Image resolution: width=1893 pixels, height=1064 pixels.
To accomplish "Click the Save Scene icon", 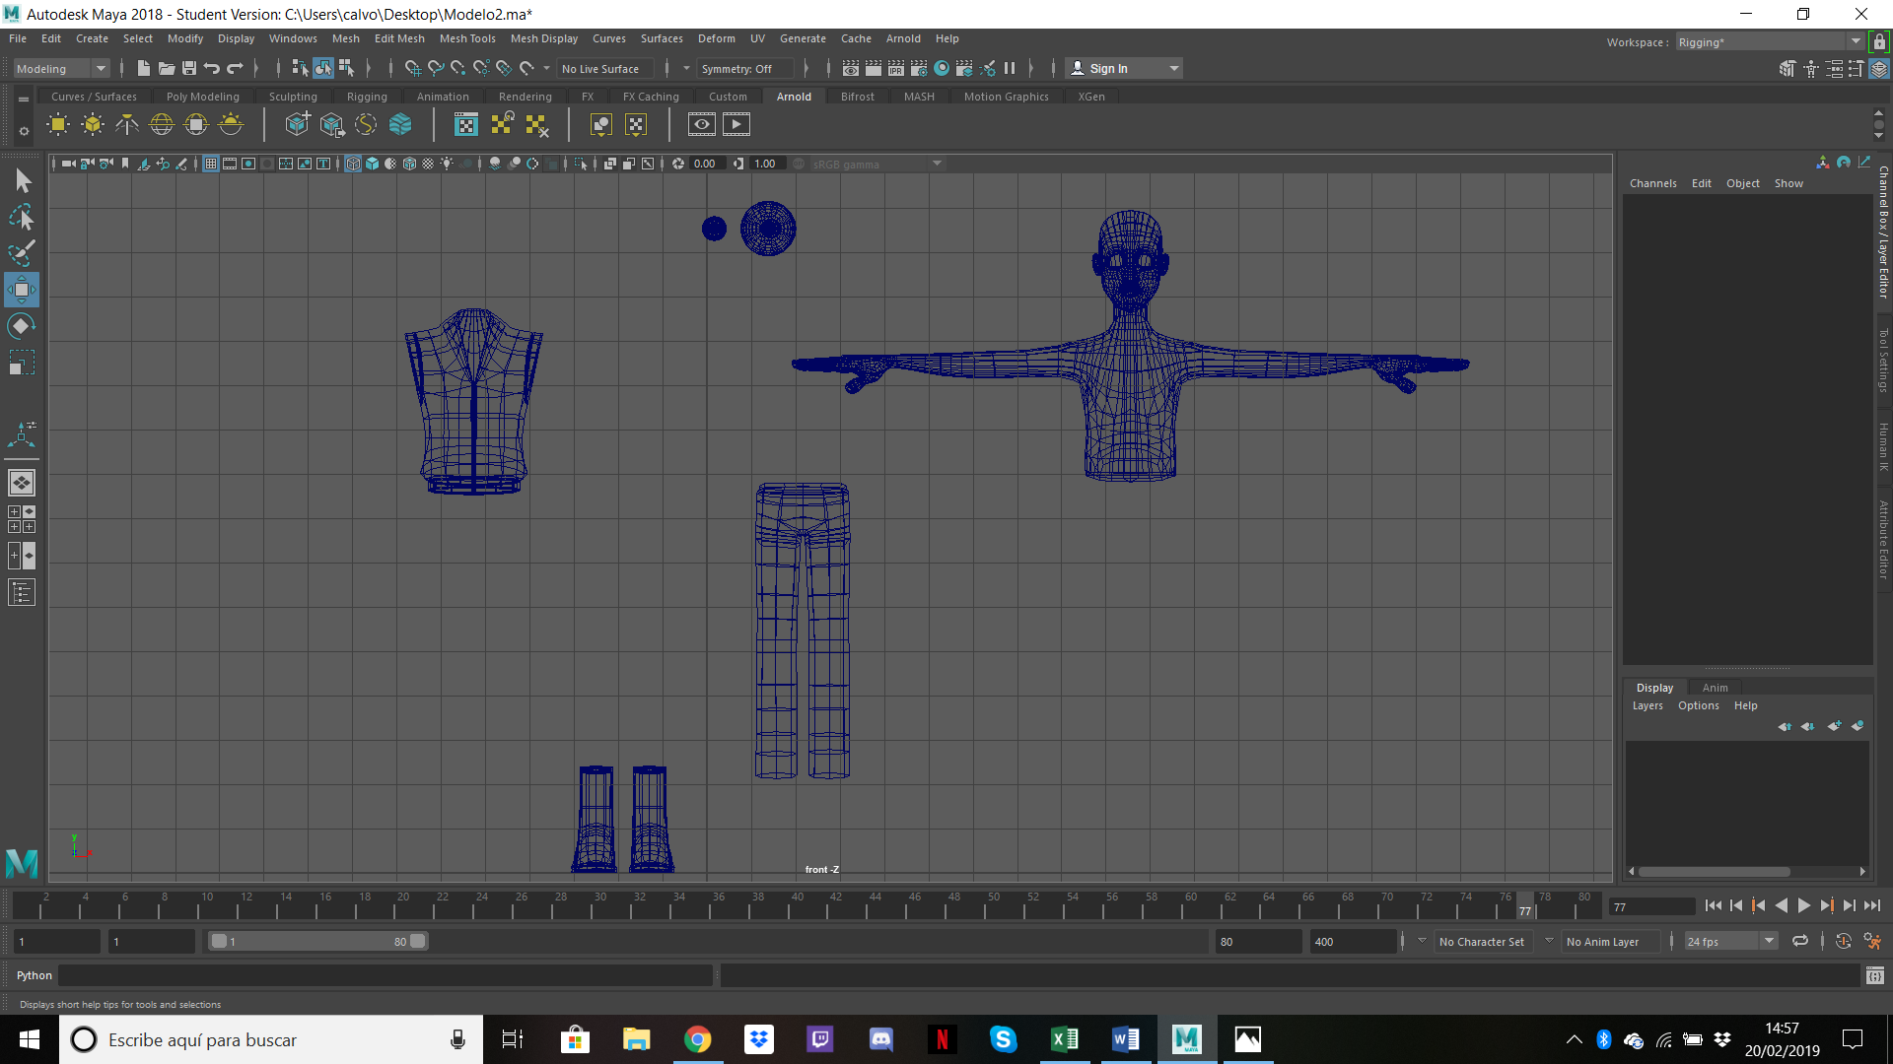I will click(187, 68).
